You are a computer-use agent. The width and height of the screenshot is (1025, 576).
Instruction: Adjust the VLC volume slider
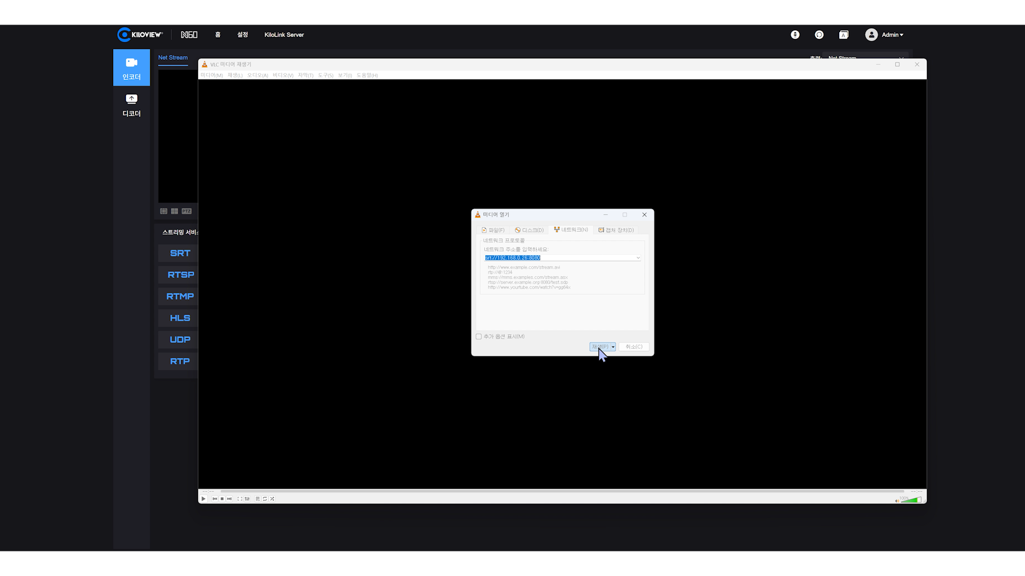click(911, 500)
